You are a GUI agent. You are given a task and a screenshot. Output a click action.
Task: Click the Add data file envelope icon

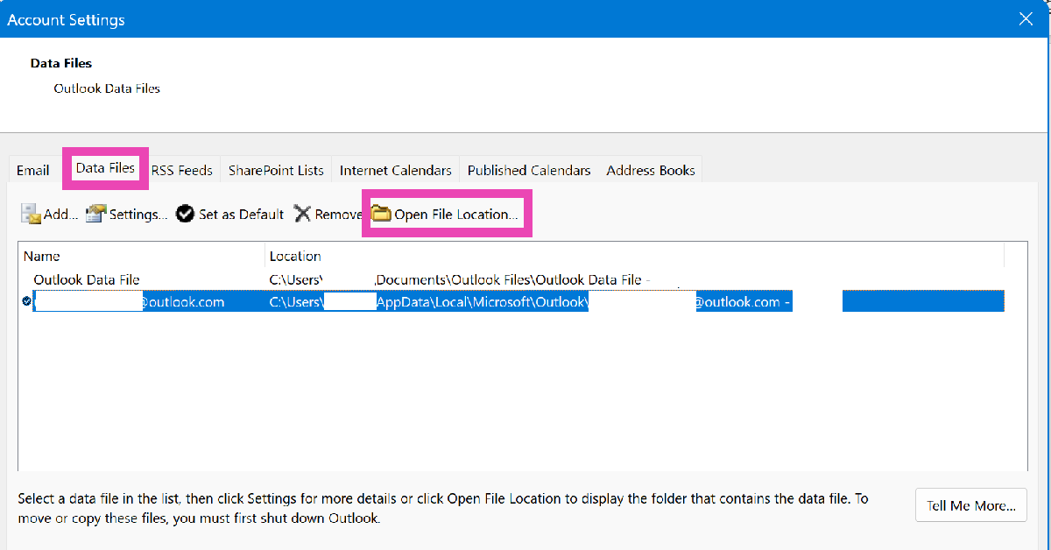[32, 214]
